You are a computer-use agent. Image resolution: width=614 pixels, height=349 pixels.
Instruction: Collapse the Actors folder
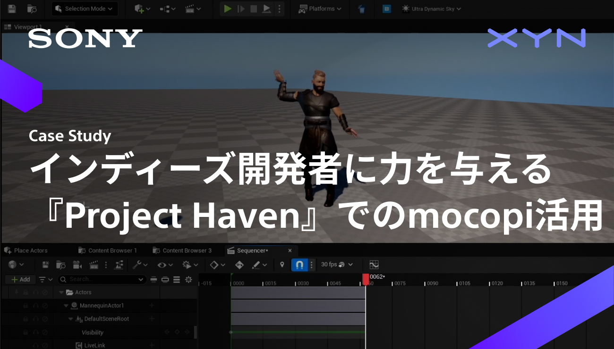pyautogui.click(x=61, y=292)
